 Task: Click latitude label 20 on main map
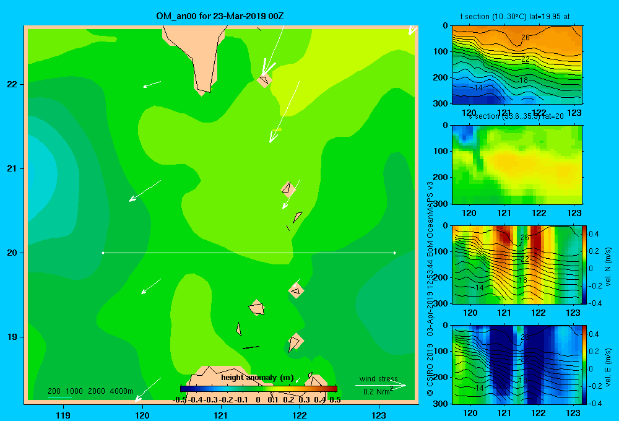click(12, 253)
